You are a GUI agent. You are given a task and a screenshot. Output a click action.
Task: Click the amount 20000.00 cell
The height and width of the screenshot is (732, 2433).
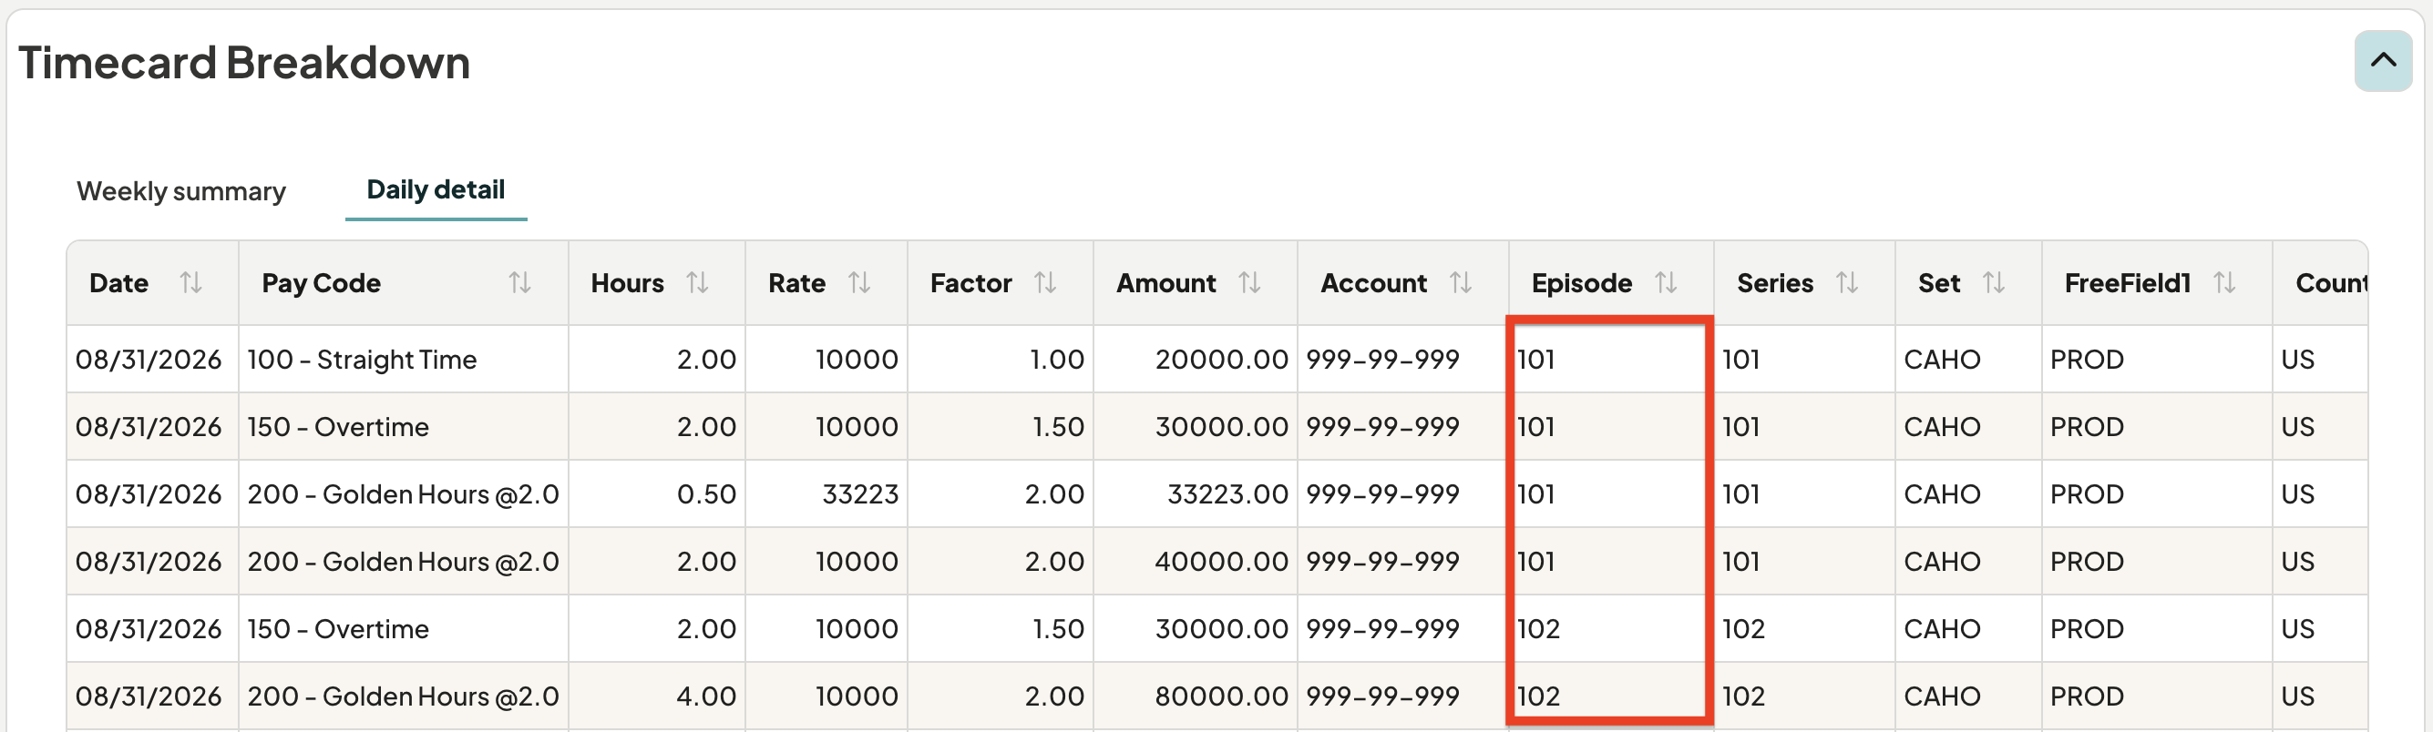[x=1196, y=360]
